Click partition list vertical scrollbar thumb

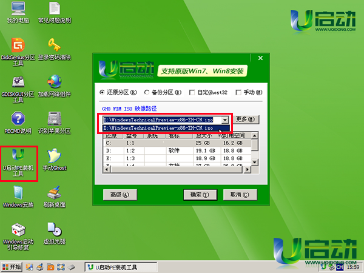click(x=255, y=144)
